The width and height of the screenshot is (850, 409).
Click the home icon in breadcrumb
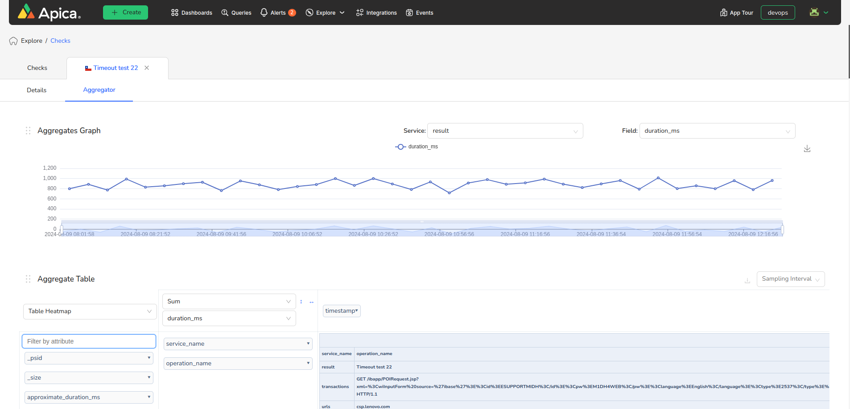click(13, 41)
